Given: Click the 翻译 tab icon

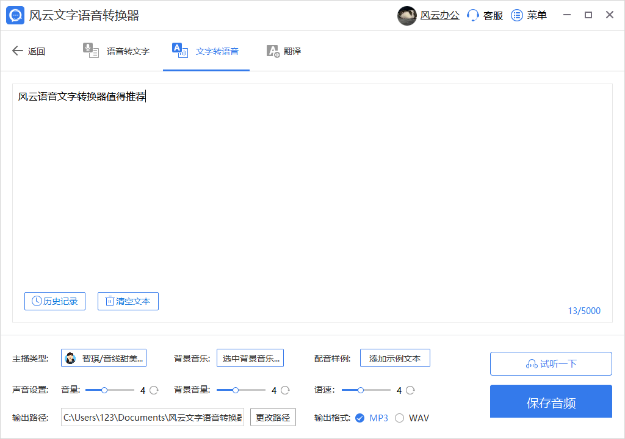Looking at the screenshot, I should 273,51.
